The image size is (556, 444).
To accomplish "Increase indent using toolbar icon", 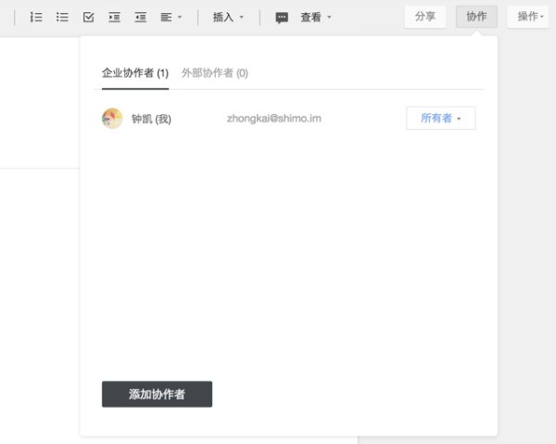I will click(x=114, y=17).
